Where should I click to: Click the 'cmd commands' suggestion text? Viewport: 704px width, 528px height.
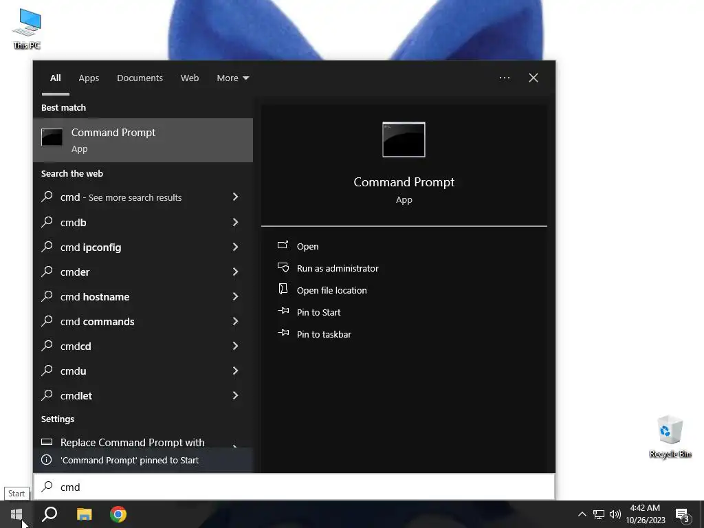pyautogui.click(x=97, y=322)
